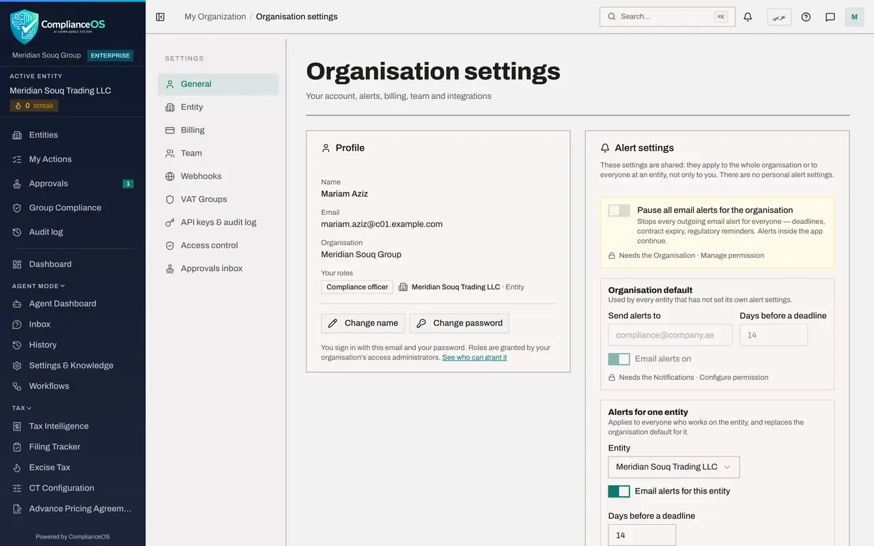Click the ComplianceOS shield logo
Screen dimensions: 874x546
(x=24, y=27)
